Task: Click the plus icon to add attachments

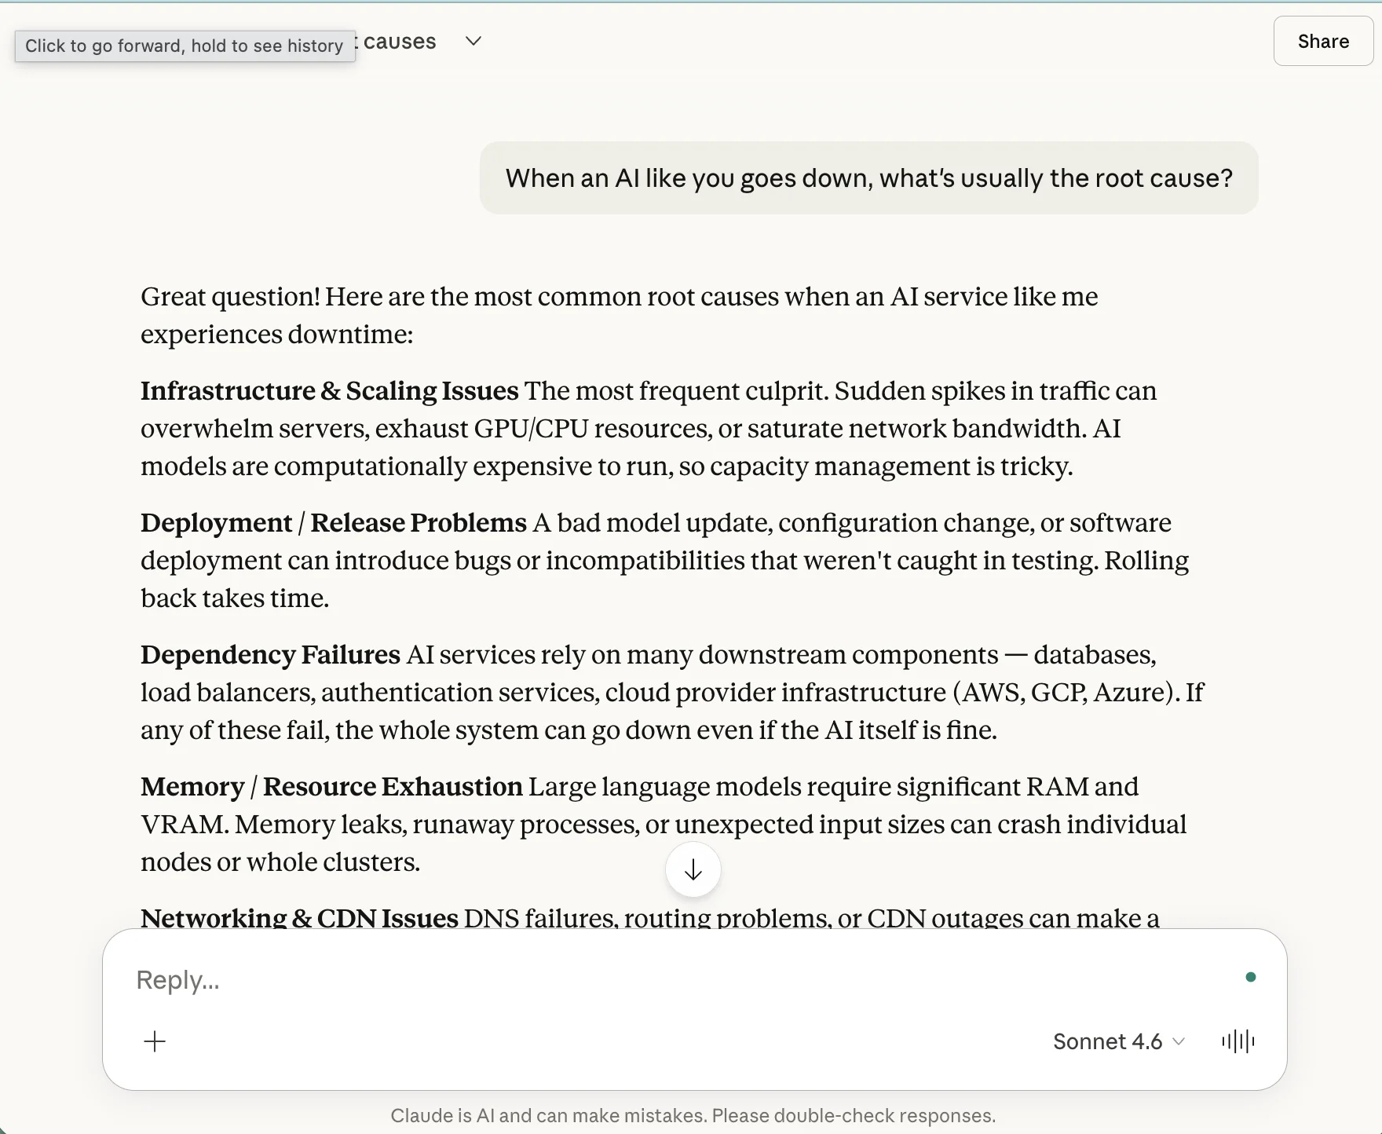Action: coord(155,1041)
